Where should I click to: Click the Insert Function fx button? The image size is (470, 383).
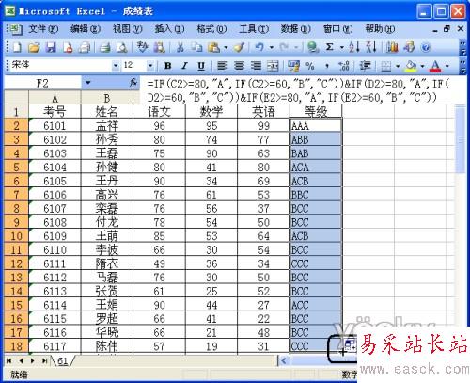pos(133,83)
